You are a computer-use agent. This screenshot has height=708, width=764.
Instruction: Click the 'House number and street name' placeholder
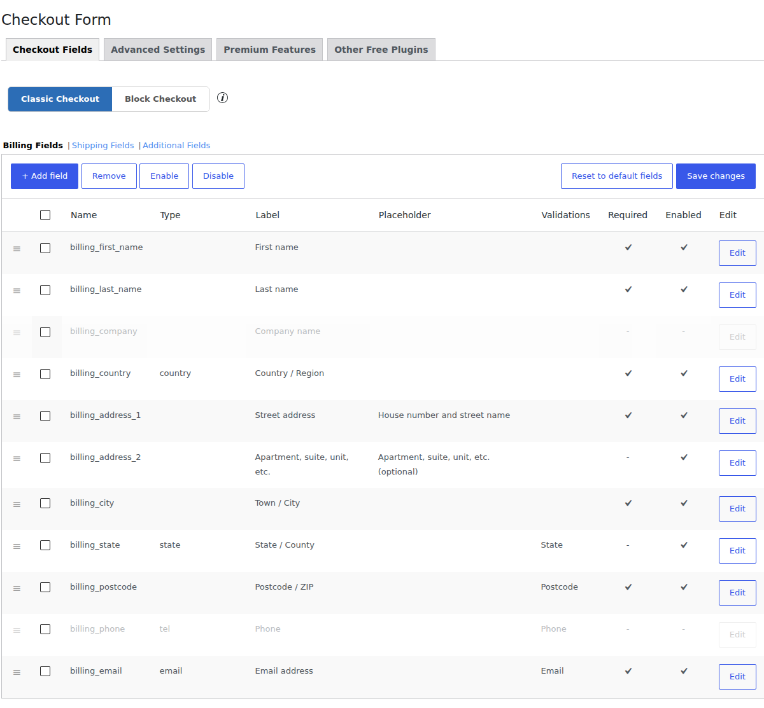pyautogui.click(x=444, y=415)
